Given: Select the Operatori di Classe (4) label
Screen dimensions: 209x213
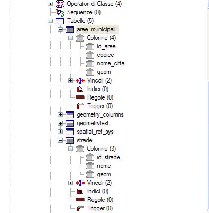Looking at the screenshot, I should [x=94, y=4].
